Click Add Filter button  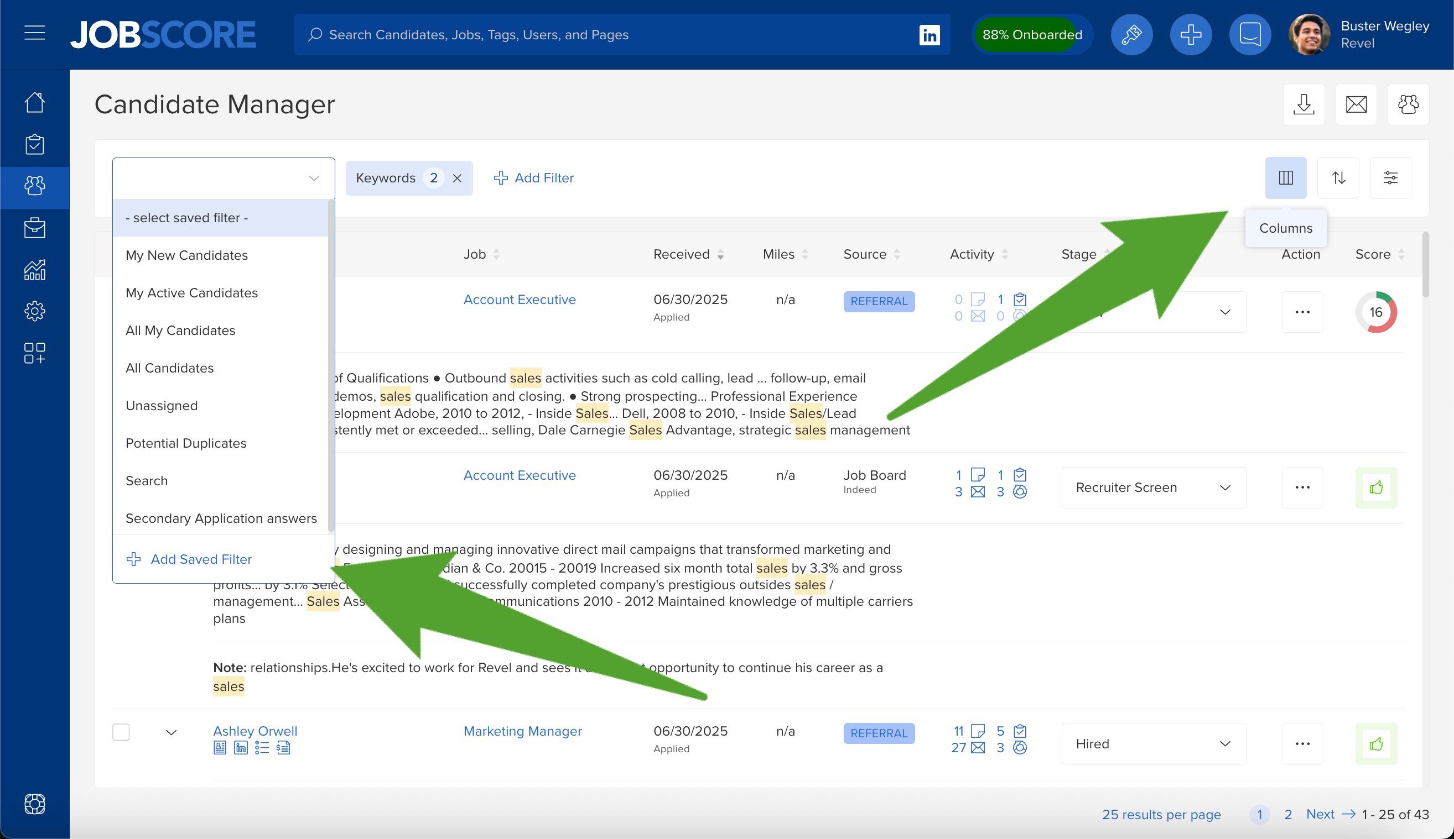coord(533,178)
